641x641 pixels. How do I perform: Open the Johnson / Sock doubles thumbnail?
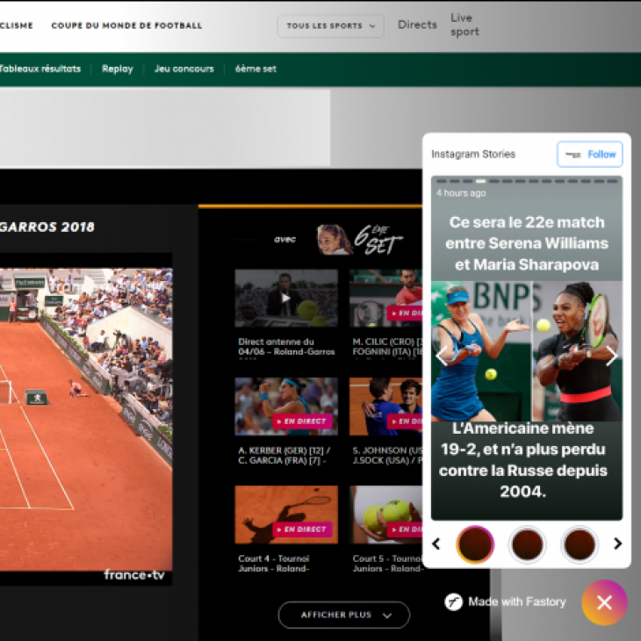tap(385, 407)
